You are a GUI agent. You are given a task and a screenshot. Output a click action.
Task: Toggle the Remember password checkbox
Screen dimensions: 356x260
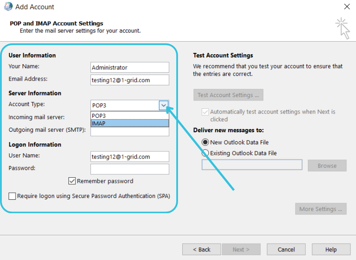pos(72,181)
